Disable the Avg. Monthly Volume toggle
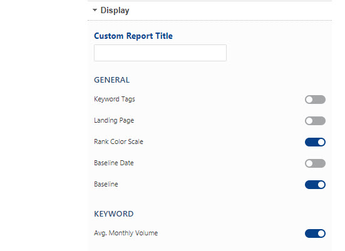The height and width of the screenshot is (251, 345). 315,233
